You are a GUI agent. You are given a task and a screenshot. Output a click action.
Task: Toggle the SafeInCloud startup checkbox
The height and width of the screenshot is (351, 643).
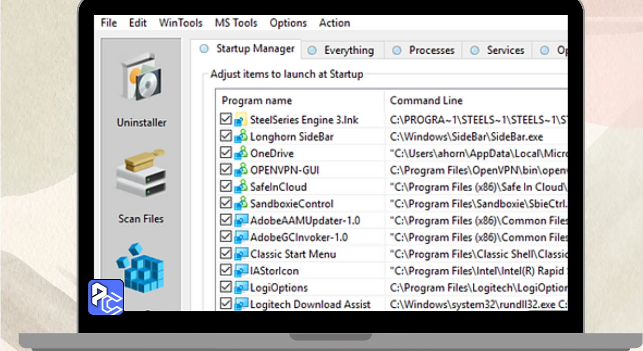pos(226,187)
